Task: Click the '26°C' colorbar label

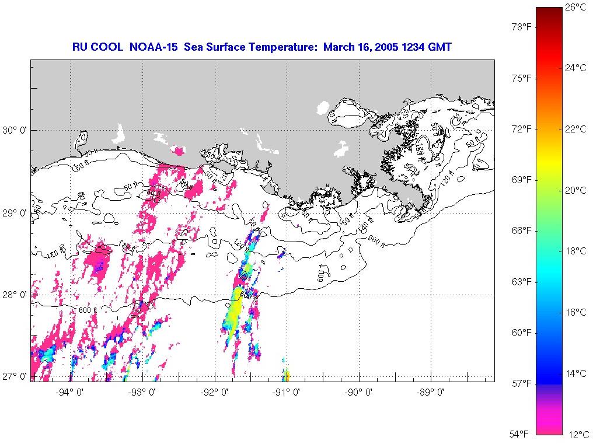Action: pos(576,7)
